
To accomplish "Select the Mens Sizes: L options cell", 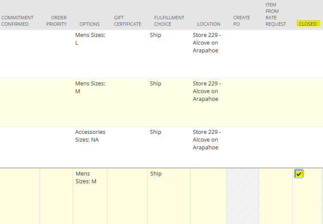I will [90, 39].
